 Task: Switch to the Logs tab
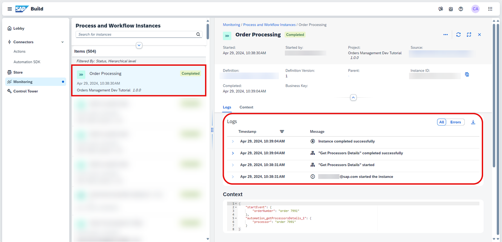pos(227,107)
